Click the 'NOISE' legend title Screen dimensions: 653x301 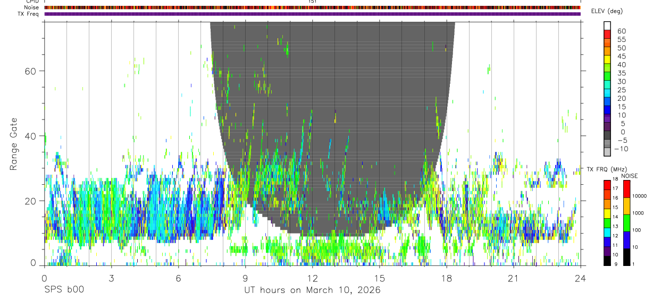[629, 176]
